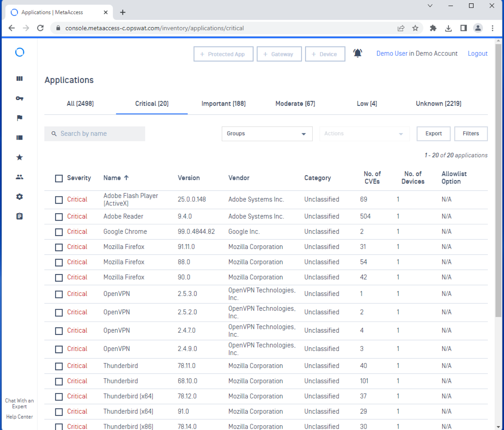The image size is (504, 430).
Task: Open the browser profile avatar
Action: (x=478, y=28)
